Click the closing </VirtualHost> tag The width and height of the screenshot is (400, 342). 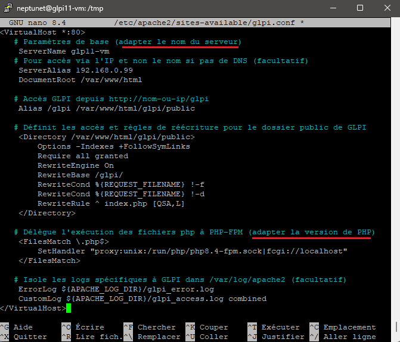(33, 308)
